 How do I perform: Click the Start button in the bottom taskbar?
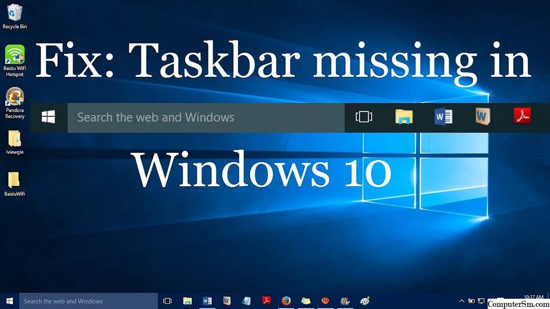[x=9, y=301]
